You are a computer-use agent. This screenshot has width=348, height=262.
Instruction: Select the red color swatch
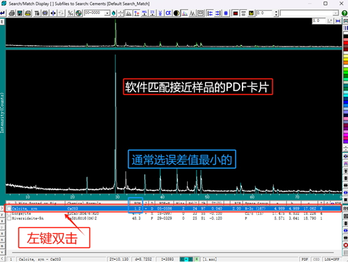[345, 43]
